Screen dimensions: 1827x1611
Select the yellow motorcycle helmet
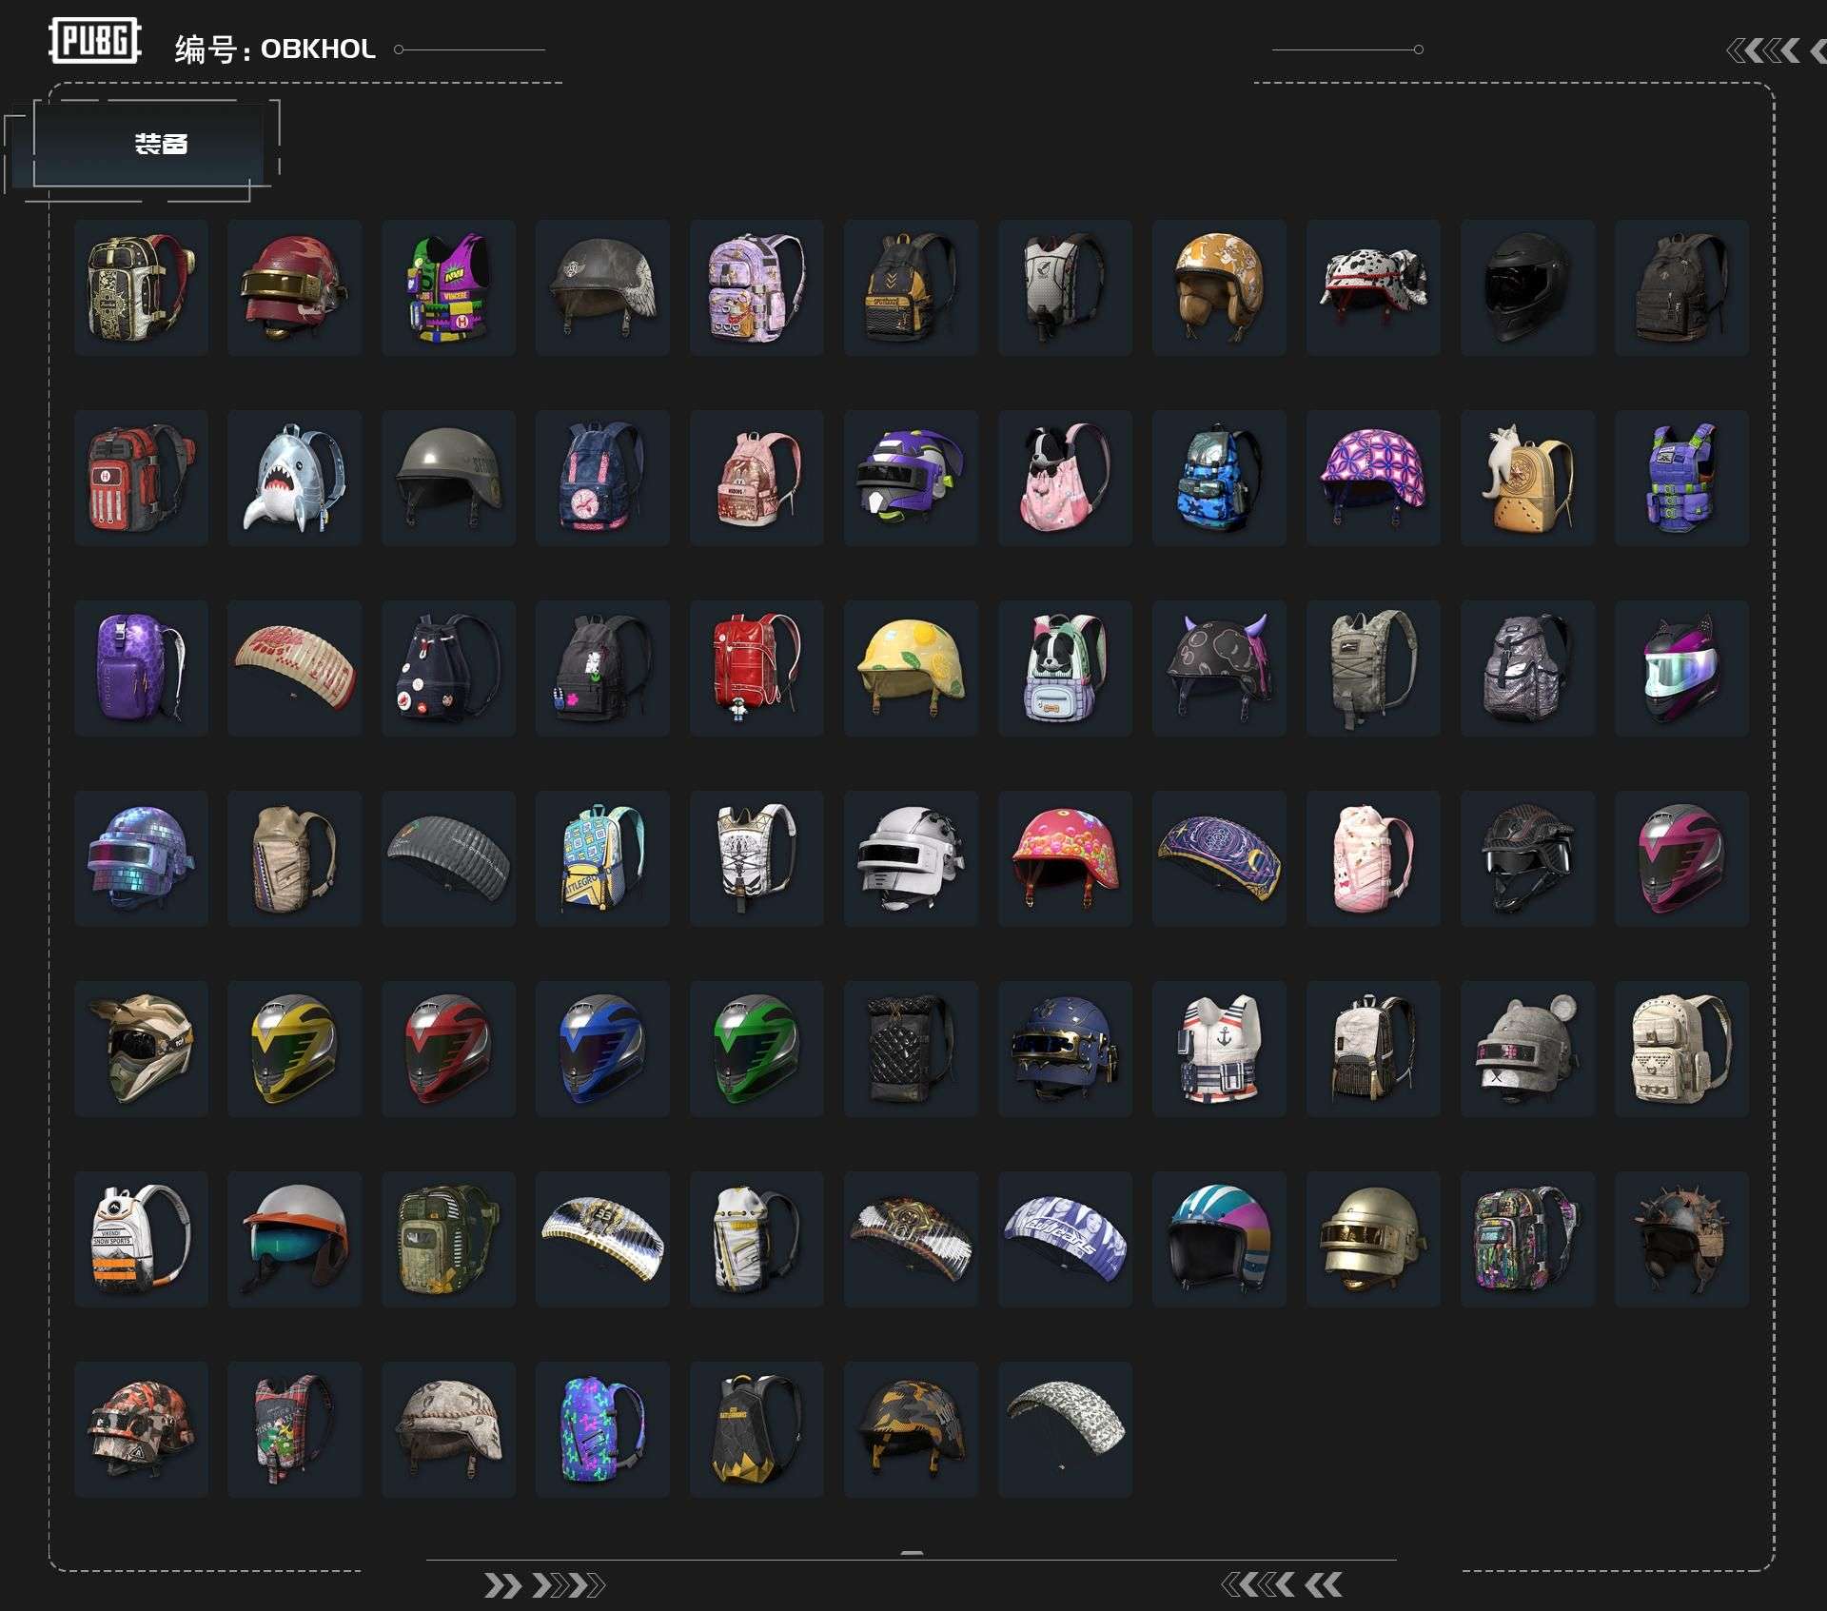click(x=295, y=1049)
